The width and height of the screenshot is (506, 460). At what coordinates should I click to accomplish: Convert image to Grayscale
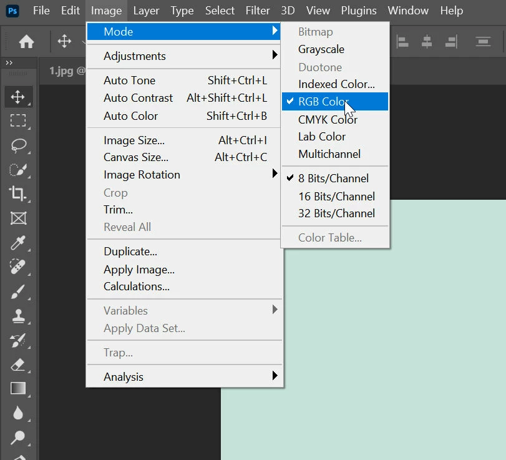click(x=335, y=49)
